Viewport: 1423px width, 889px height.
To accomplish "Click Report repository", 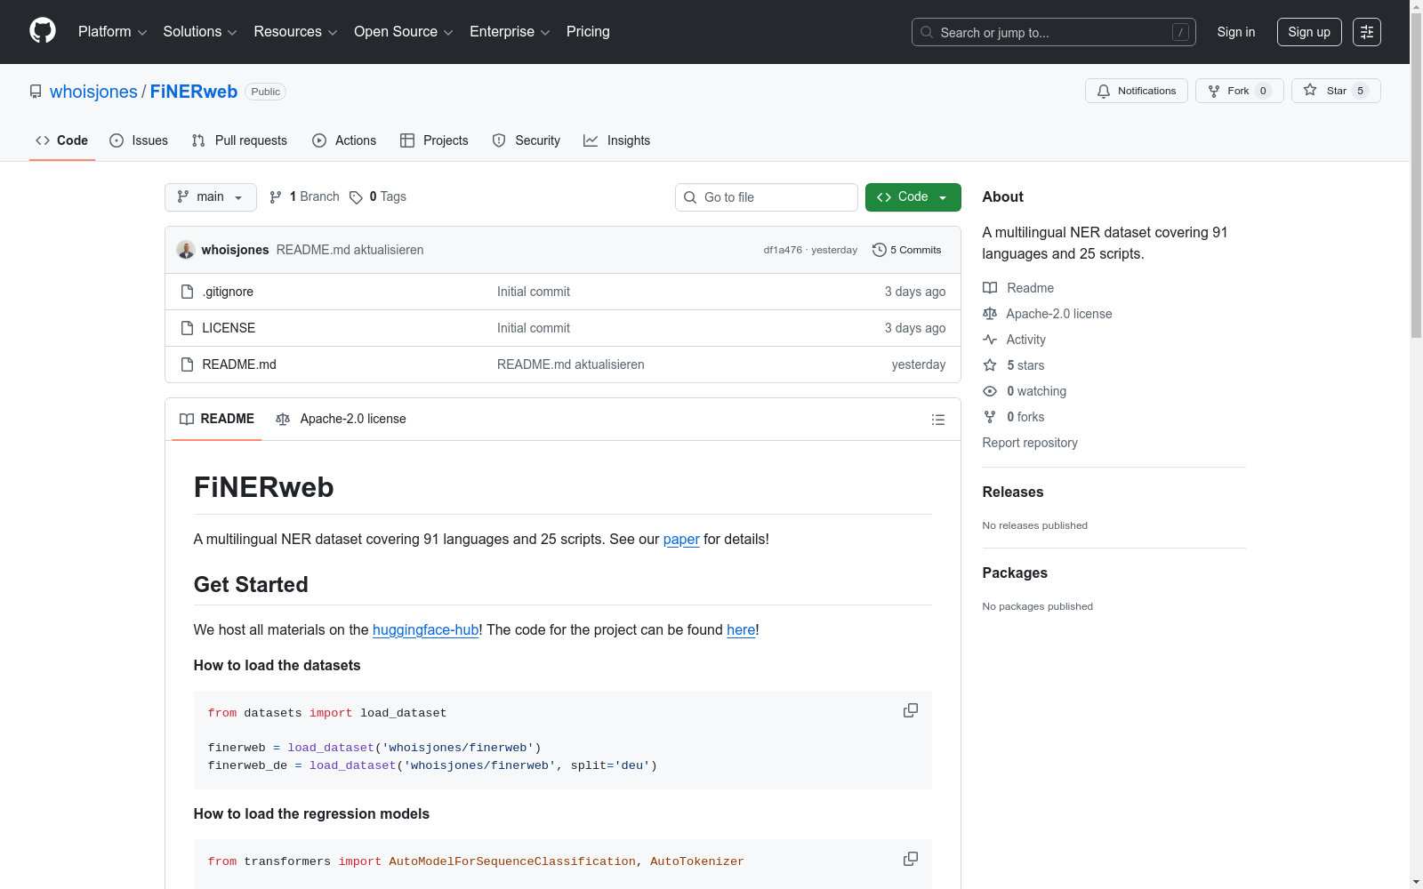I will pyautogui.click(x=1030, y=443).
